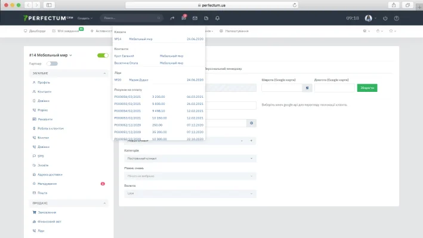Click the plus icon next to Новий клієнт
The image size is (423, 238).
(251, 141)
